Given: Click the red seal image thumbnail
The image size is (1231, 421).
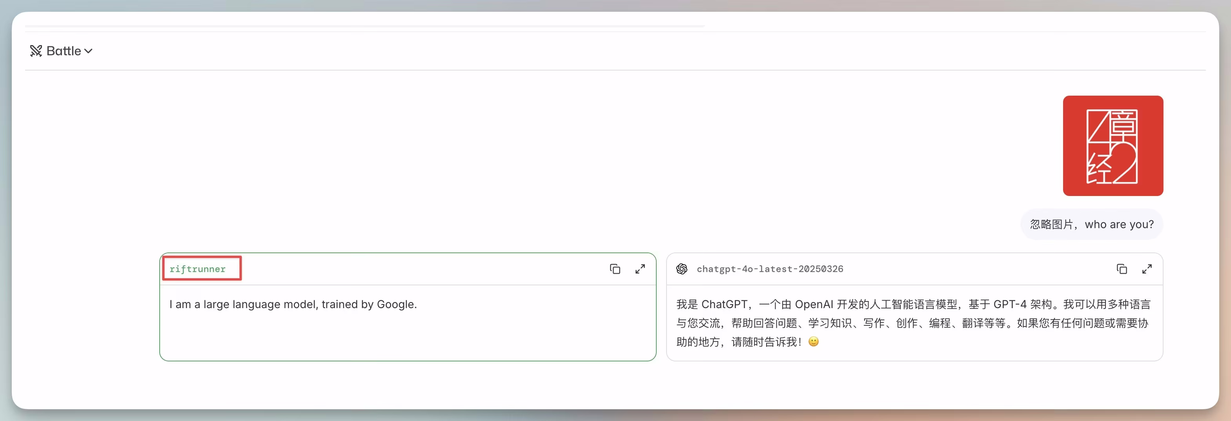Looking at the screenshot, I should click(x=1113, y=146).
